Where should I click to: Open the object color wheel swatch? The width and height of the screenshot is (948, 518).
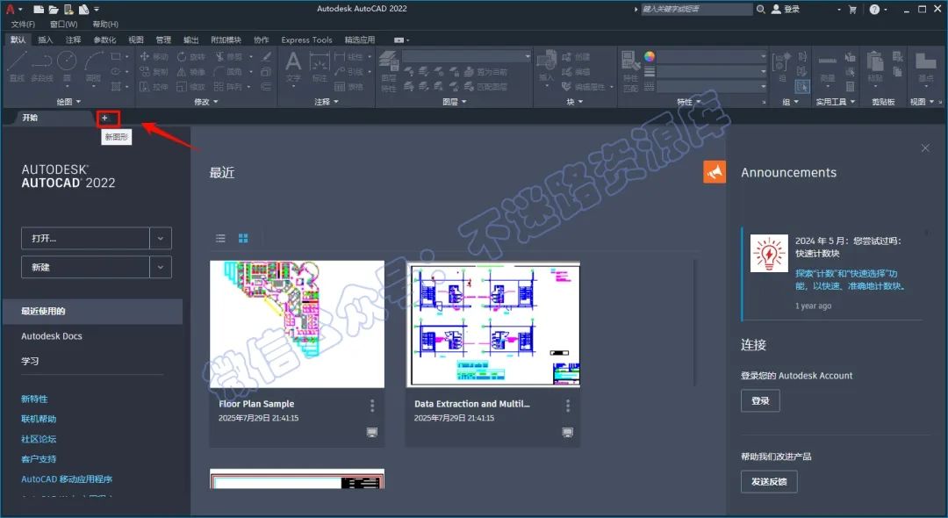coord(650,56)
